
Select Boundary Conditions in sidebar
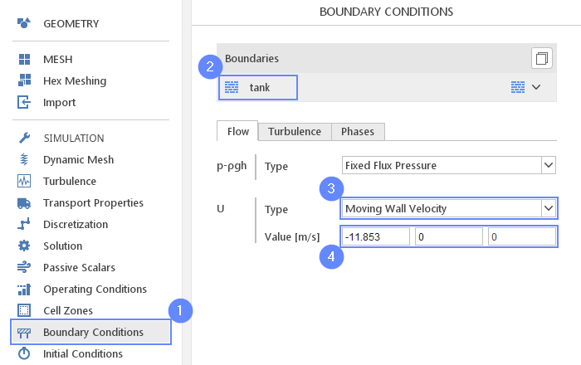pyautogui.click(x=90, y=332)
